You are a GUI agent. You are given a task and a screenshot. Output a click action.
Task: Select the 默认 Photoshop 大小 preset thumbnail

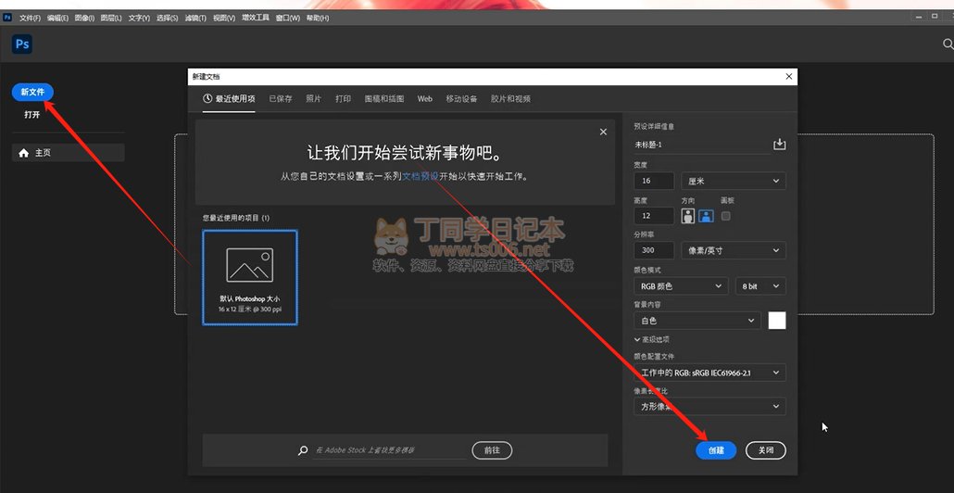250,277
